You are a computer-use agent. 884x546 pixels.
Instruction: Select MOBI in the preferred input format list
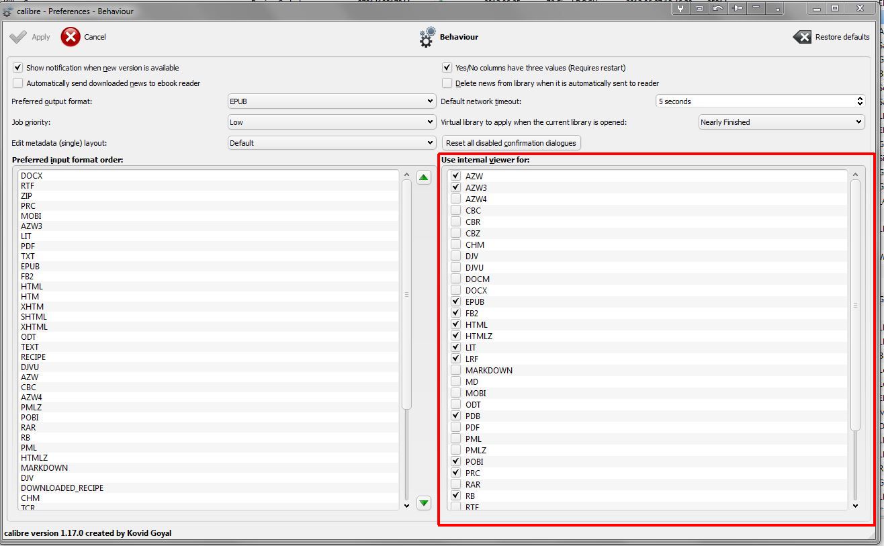pyautogui.click(x=208, y=216)
